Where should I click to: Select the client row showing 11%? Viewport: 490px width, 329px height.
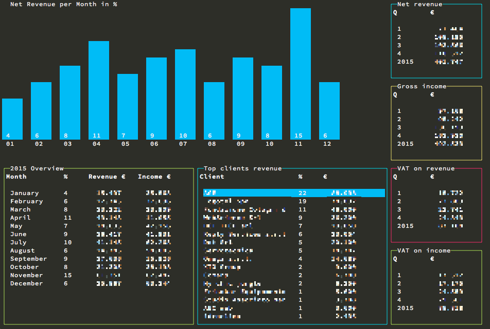click(x=279, y=209)
